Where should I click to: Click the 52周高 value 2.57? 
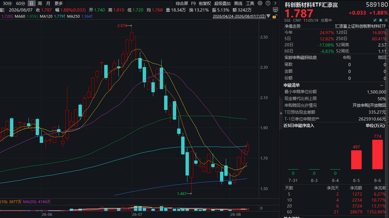pos(382,45)
